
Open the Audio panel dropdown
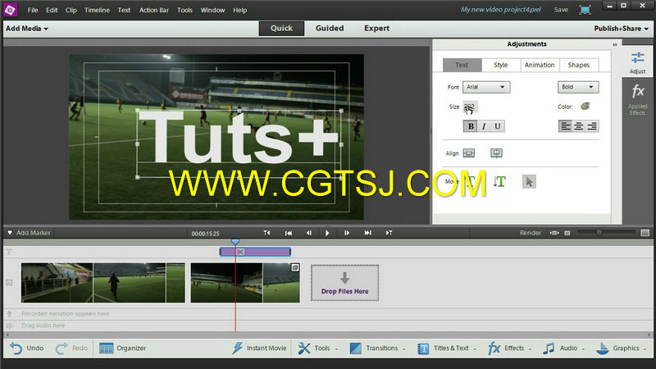[563, 348]
